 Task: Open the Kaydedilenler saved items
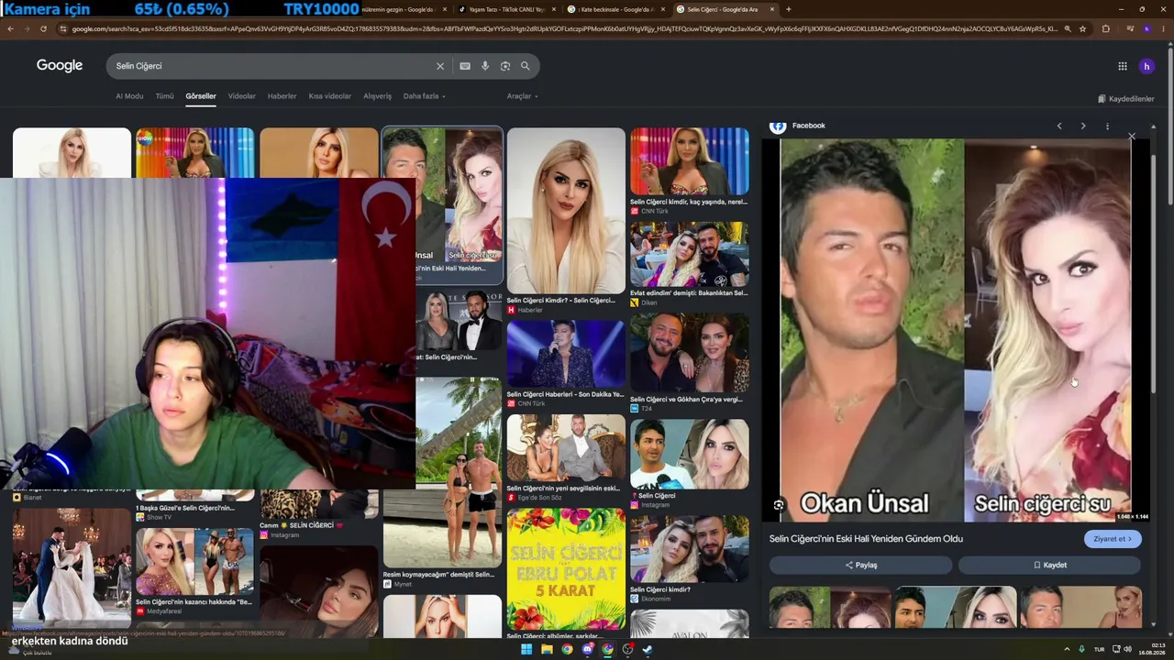(x=1126, y=99)
